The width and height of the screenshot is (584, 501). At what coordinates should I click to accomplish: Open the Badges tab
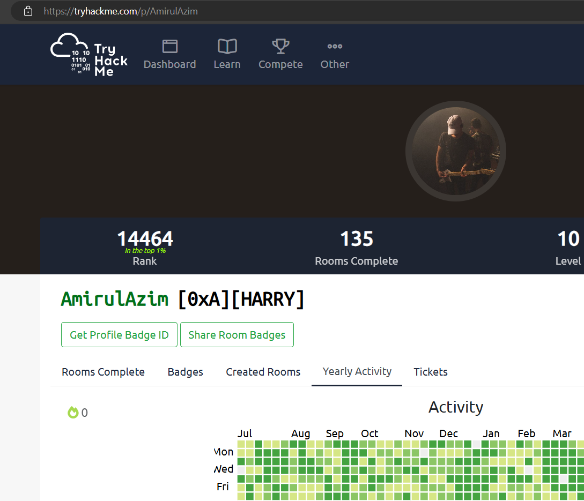[185, 372]
